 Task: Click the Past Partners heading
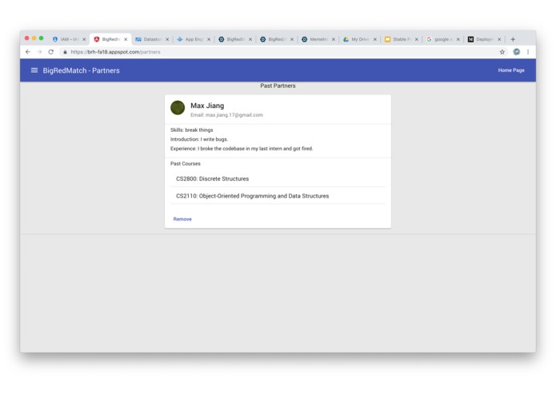coord(278,86)
